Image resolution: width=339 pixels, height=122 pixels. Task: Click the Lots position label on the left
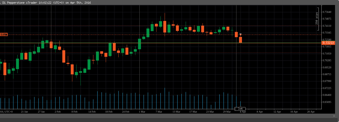(4, 34)
